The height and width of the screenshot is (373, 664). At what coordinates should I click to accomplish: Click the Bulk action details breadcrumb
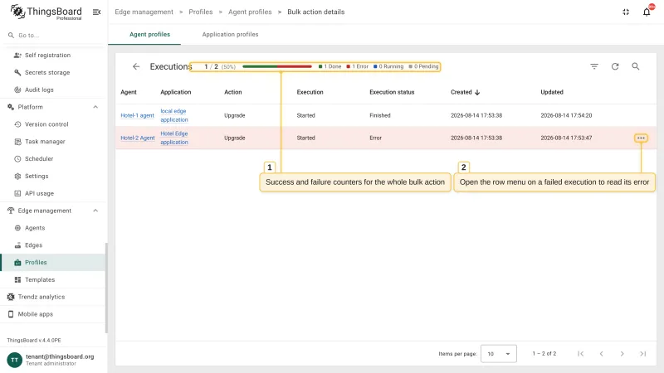pos(316,12)
